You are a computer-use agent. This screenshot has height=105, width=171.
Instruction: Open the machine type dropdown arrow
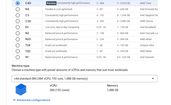coord(153,79)
